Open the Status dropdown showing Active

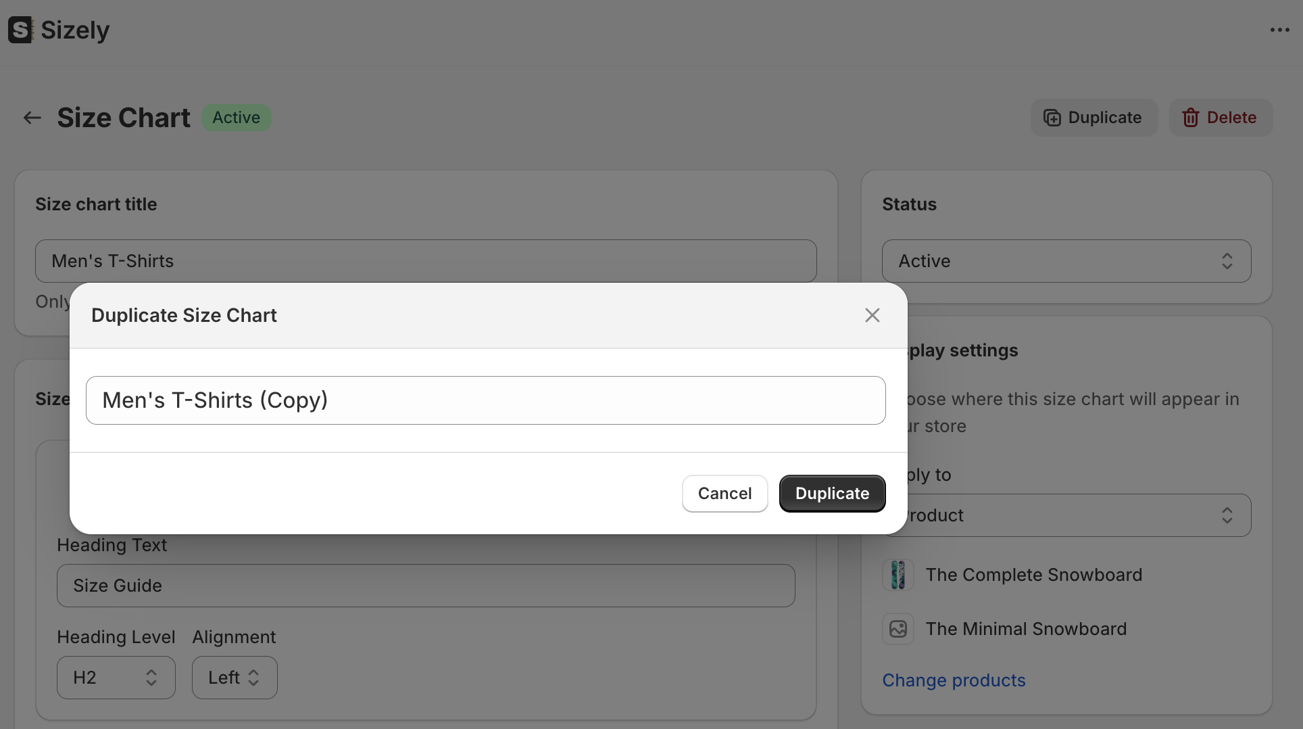click(1066, 261)
